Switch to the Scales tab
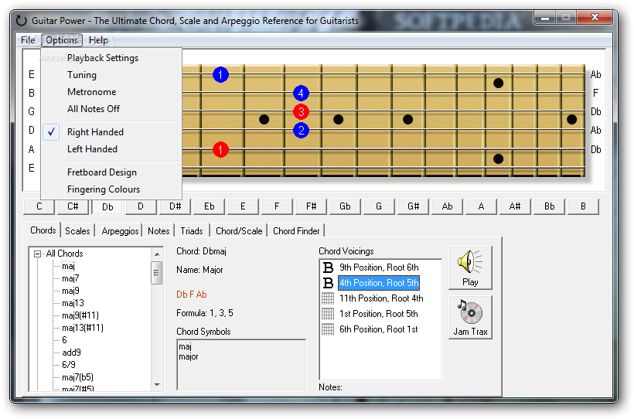Viewport: 634px width, 419px height. tap(77, 231)
